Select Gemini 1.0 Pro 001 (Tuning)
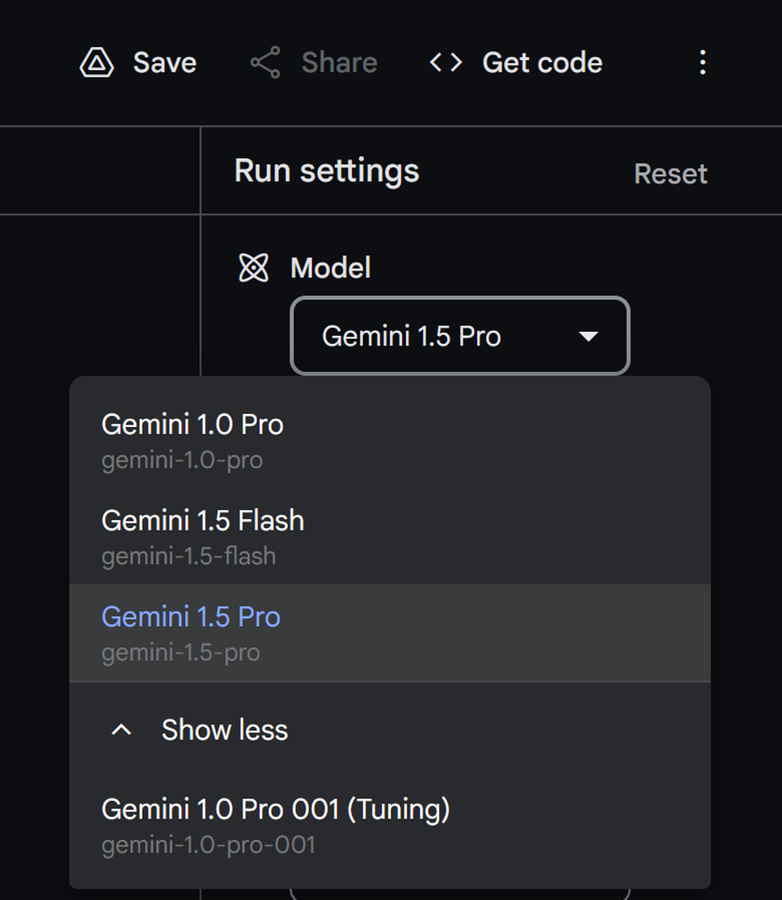This screenshot has width=782, height=900. point(275,810)
